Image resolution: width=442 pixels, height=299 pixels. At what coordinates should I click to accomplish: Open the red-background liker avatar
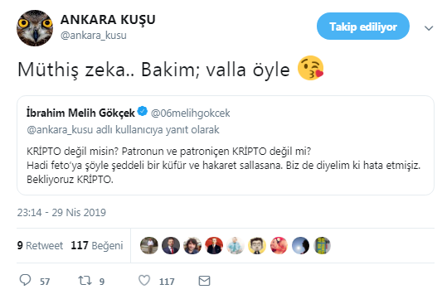click(214, 245)
